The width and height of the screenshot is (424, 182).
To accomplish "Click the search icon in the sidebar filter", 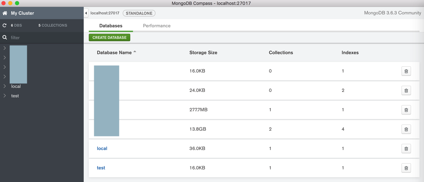I will (5, 37).
